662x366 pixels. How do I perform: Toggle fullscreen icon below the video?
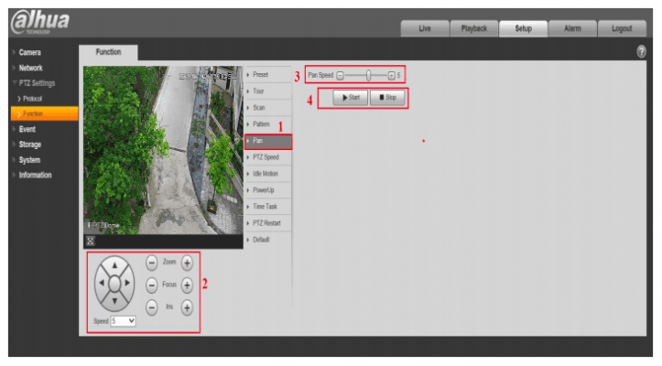[x=91, y=242]
